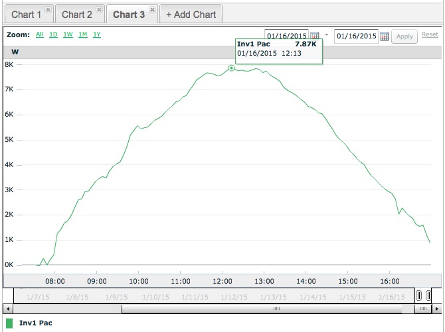Set zoom range to 1W
The width and height of the screenshot is (445, 332).
coord(68,34)
